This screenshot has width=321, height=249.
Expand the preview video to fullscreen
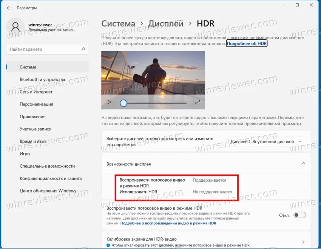pyautogui.click(x=198, y=102)
